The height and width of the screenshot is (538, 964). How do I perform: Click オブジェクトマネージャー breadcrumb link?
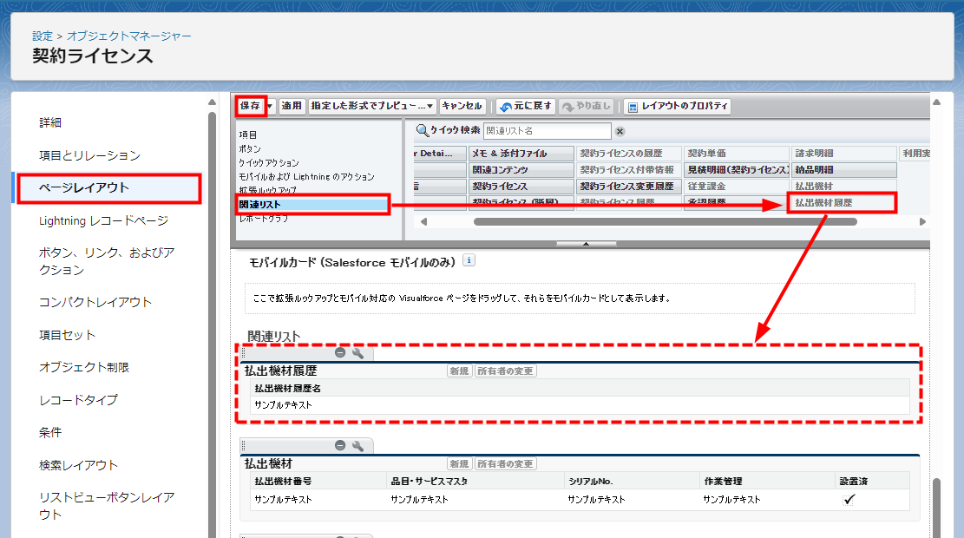[129, 36]
